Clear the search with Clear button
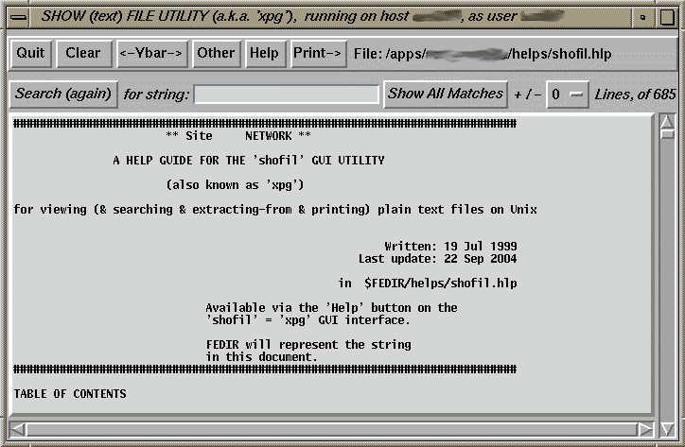The height and width of the screenshot is (447, 685). [82, 54]
